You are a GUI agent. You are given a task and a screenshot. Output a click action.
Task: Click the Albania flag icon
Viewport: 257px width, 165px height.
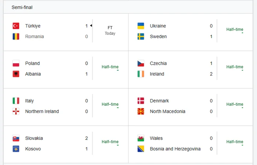click(x=16, y=74)
